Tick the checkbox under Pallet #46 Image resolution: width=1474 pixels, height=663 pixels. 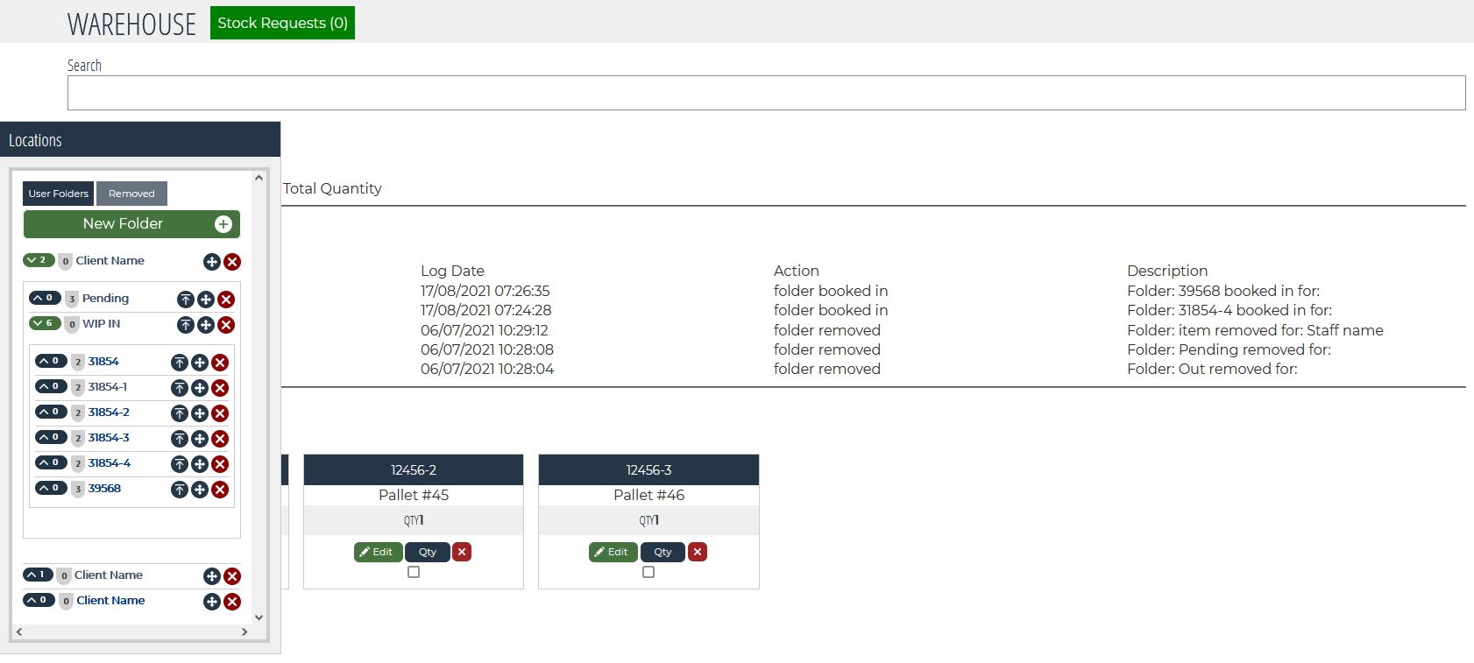(x=648, y=572)
